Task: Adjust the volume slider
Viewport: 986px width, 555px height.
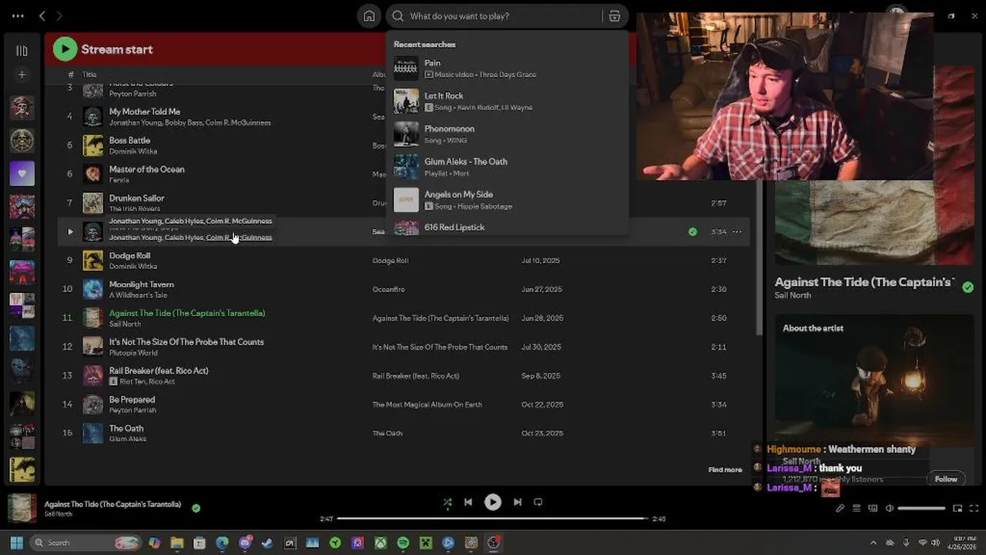Action: point(921,508)
